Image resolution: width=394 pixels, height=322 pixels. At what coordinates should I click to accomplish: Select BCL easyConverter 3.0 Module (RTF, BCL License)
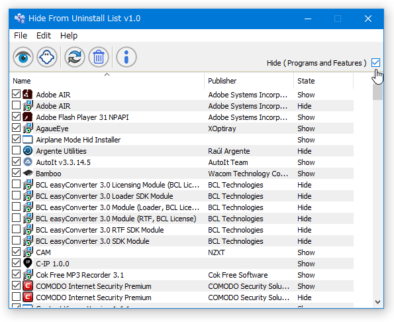point(116,219)
